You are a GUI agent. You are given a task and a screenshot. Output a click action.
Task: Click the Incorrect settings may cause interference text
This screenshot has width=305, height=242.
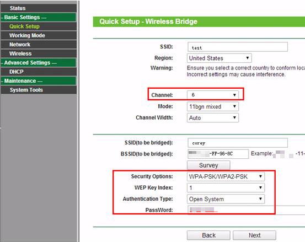[x=236, y=74]
